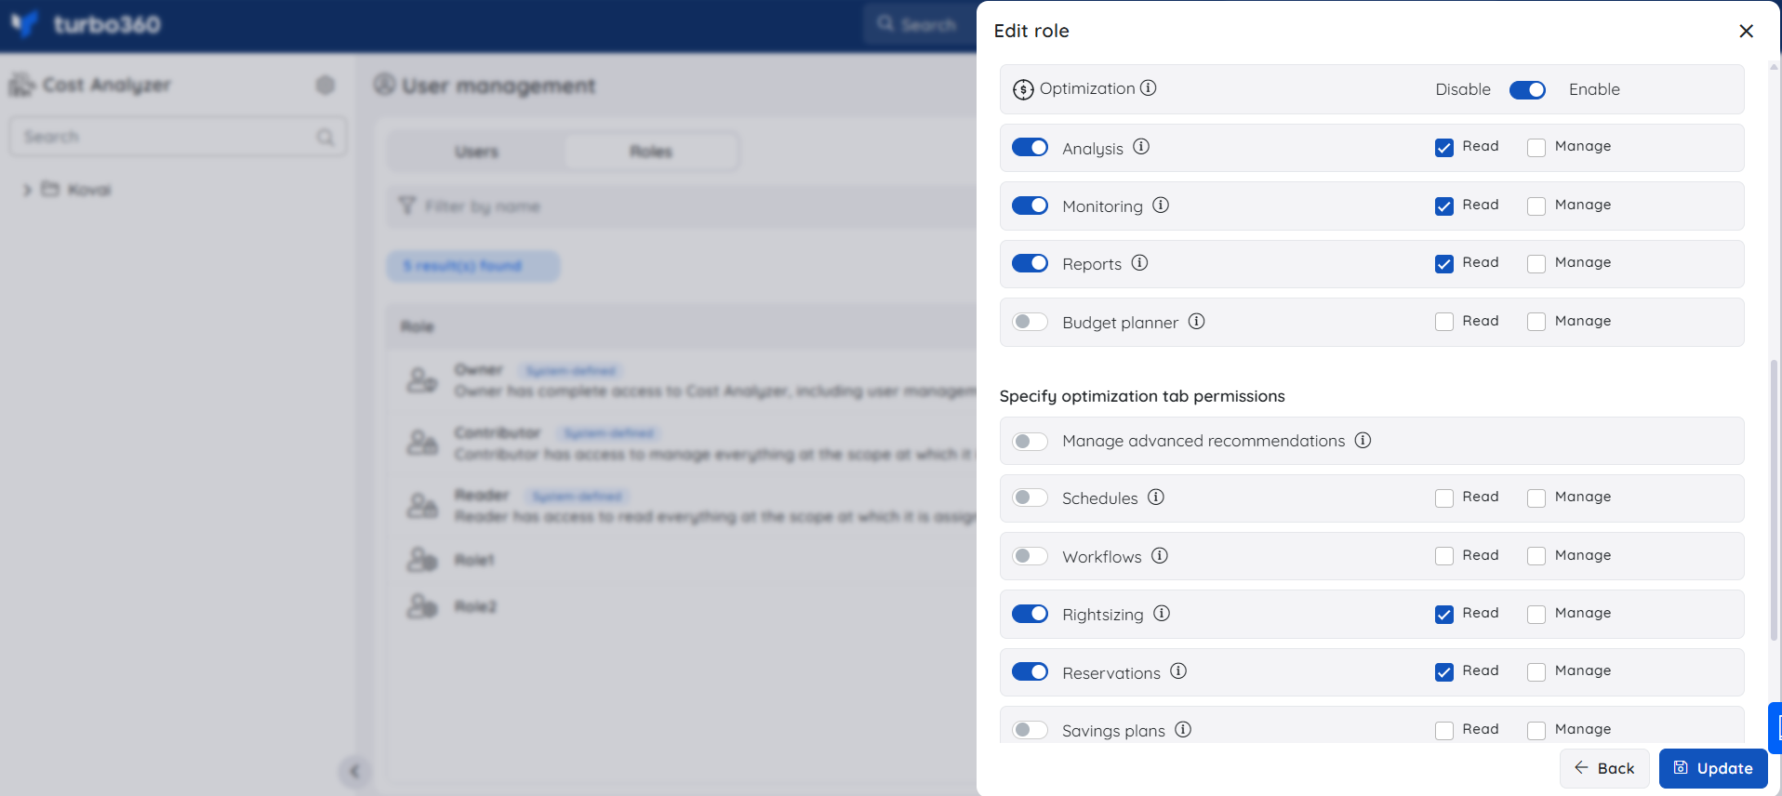Viewport: 1782px width, 796px height.
Task: Click the turbo360 logo in header
Action: coord(86,24)
